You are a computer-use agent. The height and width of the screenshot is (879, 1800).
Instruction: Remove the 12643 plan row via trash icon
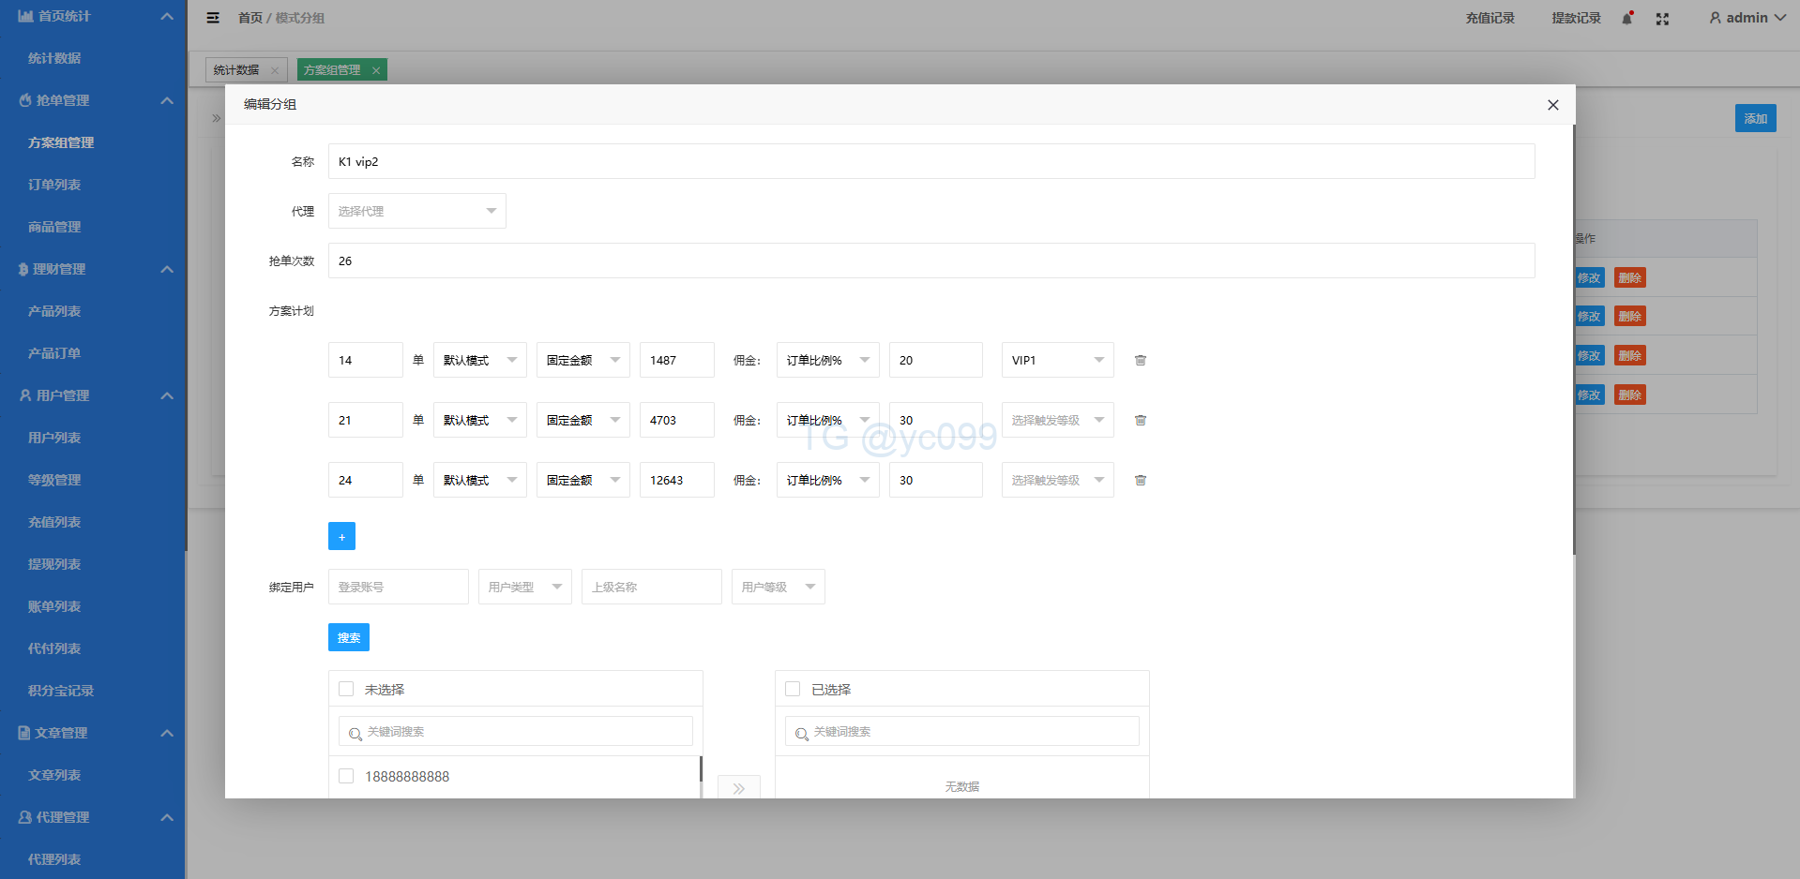[x=1141, y=480]
